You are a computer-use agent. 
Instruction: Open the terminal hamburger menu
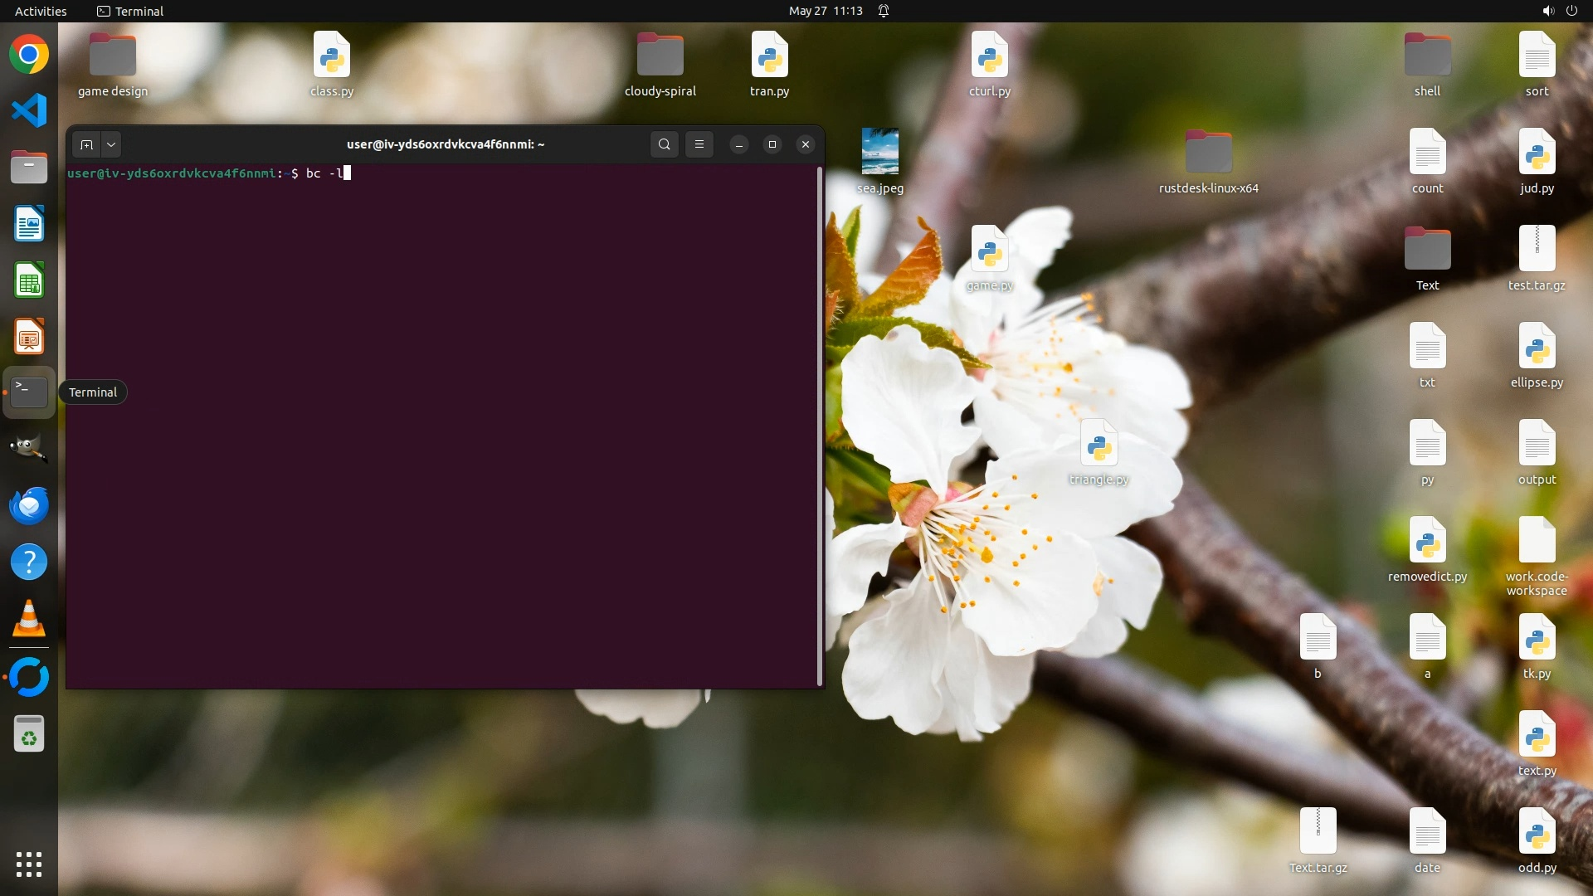point(699,144)
